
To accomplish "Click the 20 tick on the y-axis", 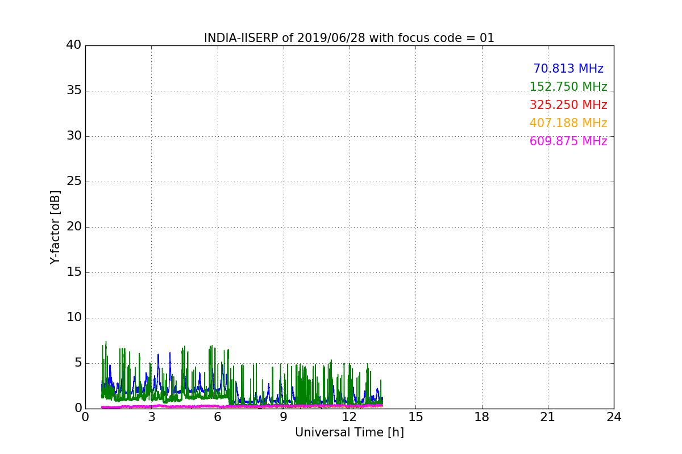I will coord(74,227).
